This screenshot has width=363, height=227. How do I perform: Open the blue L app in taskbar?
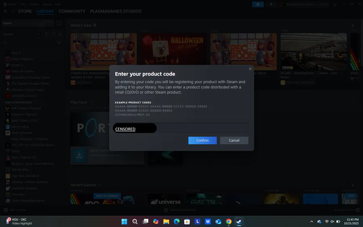coord(198,221)
